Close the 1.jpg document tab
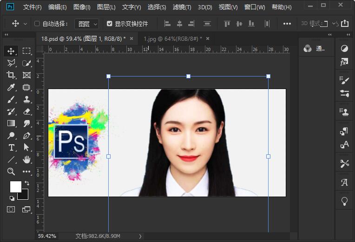 [x=208, y=38]
